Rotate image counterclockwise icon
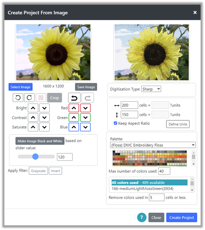Image resolution: width=205 pixels, height=230 pixels. (18, 97)
